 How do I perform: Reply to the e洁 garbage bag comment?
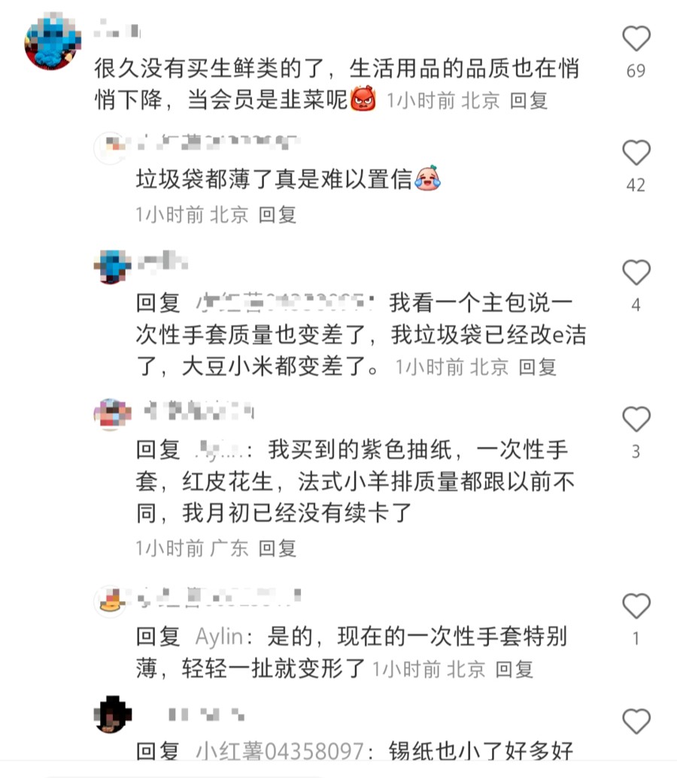[x=537, y=367]
